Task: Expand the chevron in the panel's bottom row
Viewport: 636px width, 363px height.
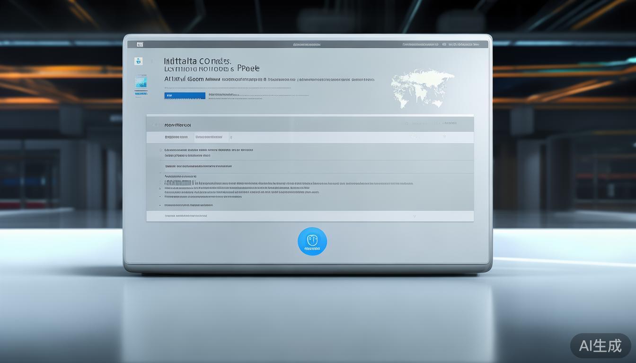Action: [414, 216]
